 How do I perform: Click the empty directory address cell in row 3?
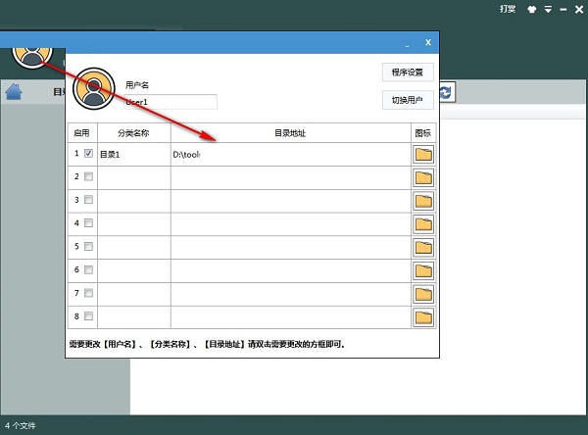coord(291,201)
